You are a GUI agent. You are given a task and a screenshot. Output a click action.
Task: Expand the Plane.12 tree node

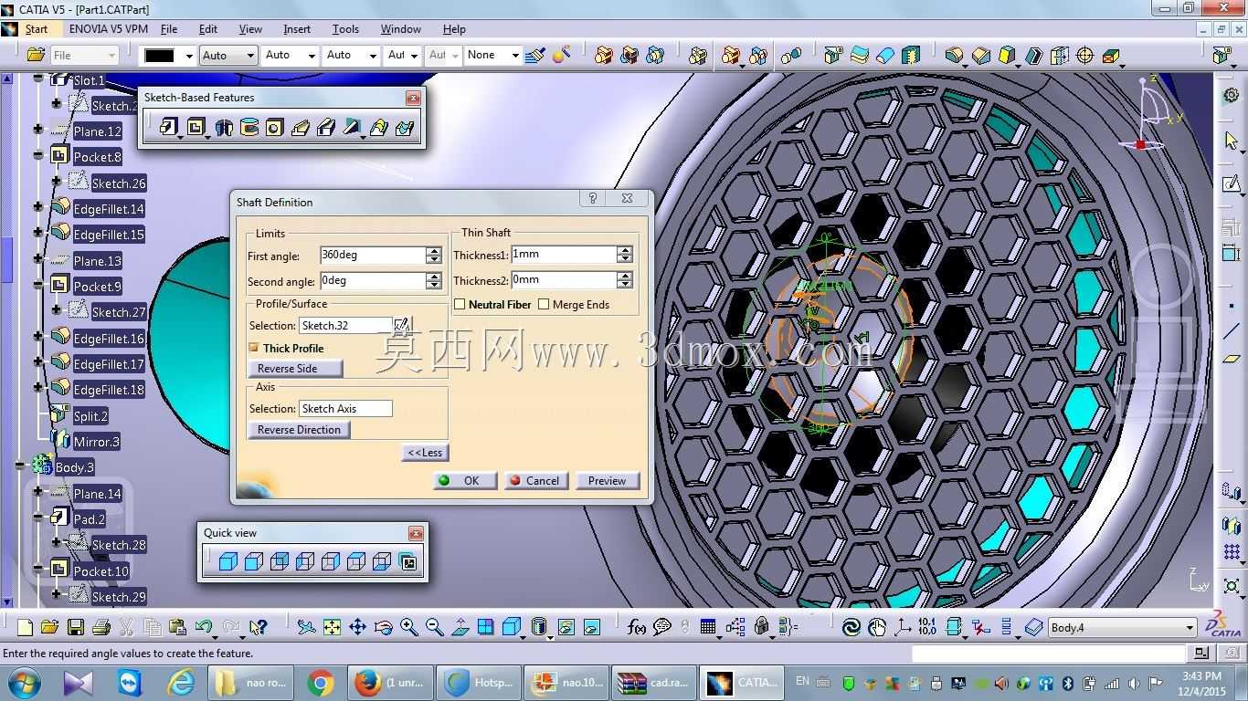pos(38,131)
